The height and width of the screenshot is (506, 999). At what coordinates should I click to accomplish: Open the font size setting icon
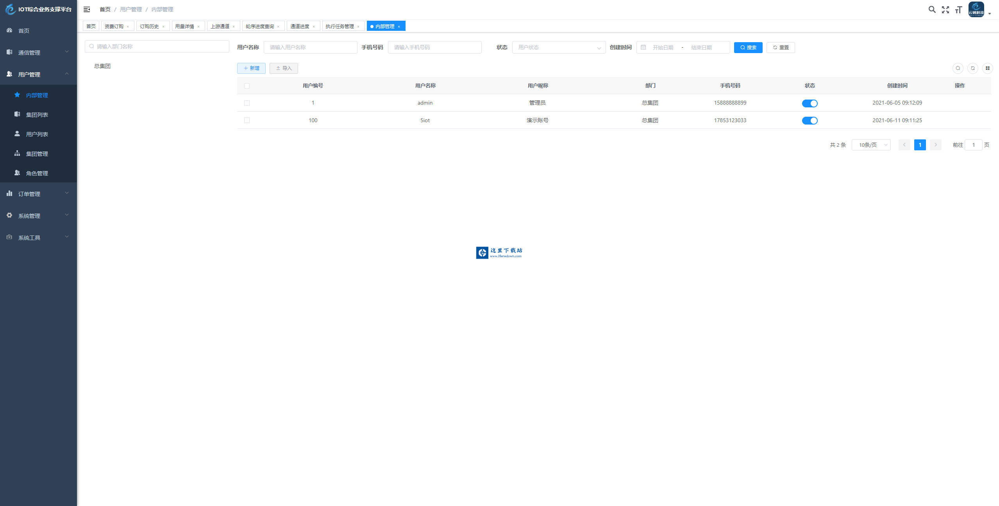click(958, 10)
